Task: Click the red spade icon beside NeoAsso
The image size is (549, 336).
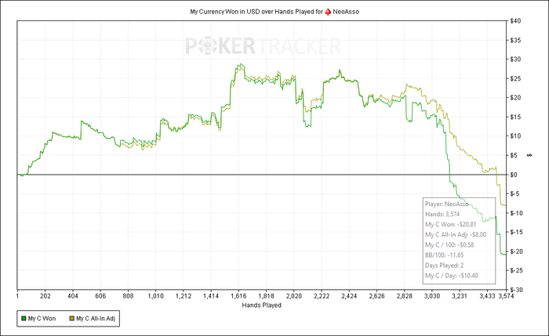Action: pos(328,12)
